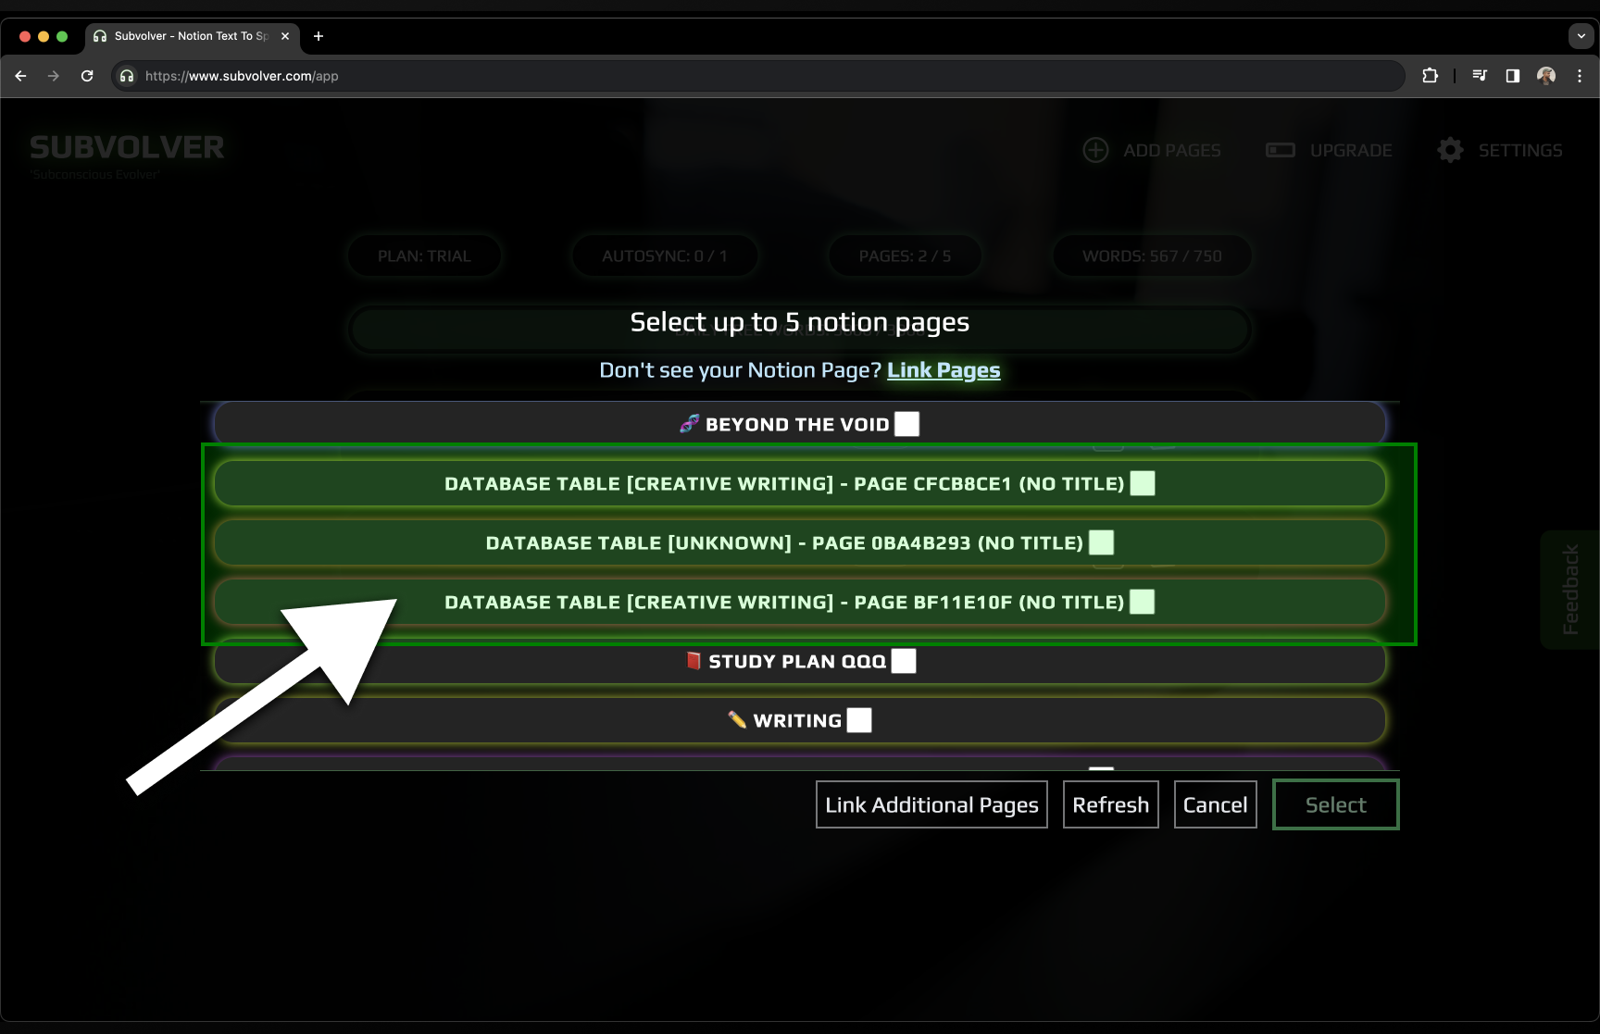
Task: Click the Link Pages hyperlink
Action: [944, 370]
